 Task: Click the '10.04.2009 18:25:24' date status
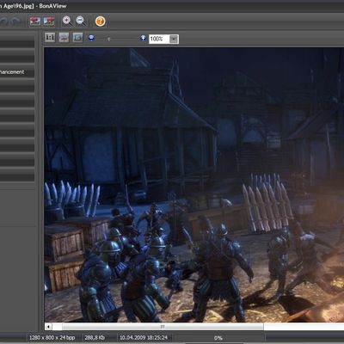coord(144,337)
